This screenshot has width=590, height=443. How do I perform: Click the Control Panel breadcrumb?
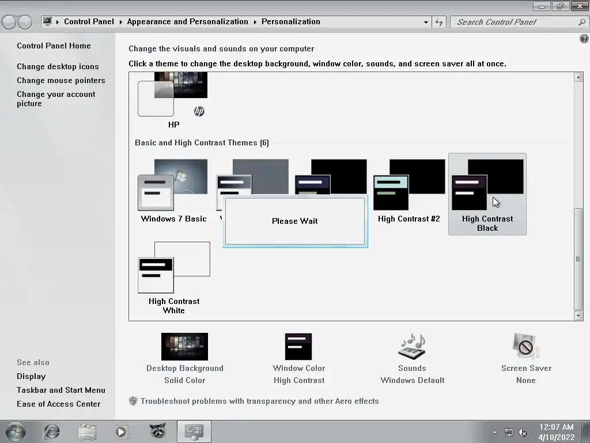[89, 21]
